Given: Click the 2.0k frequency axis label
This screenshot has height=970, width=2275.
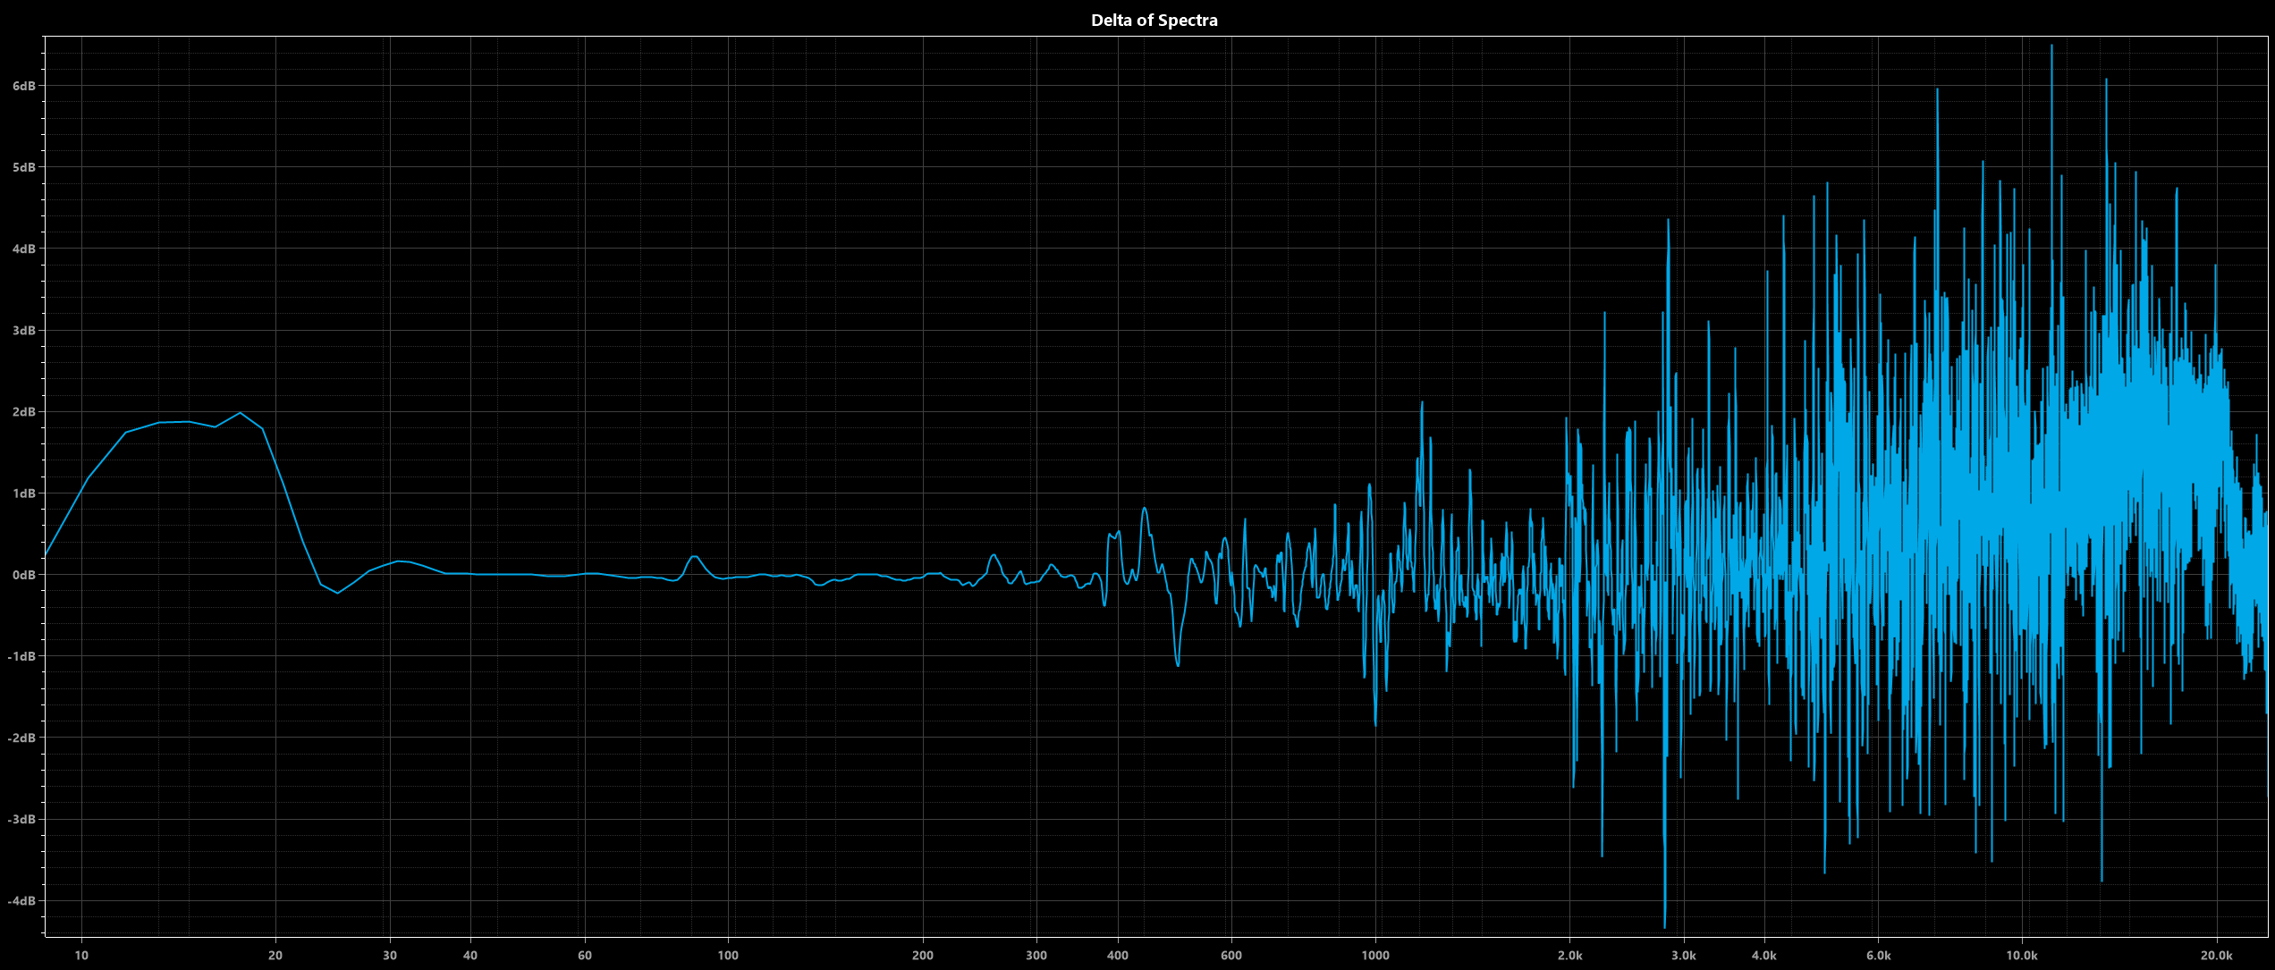Looking at the screenshot, I should point(1569,955).
